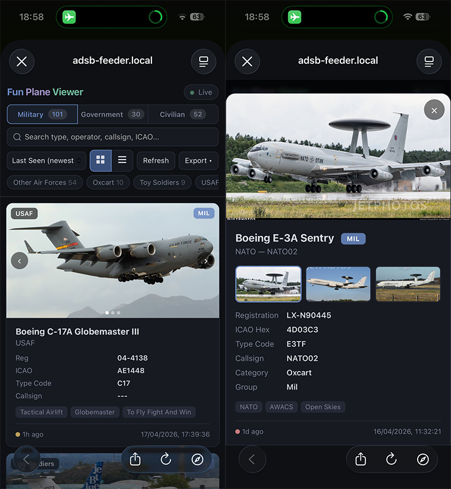Tap the back arrow in right panel
Image resolution: width=451 pixels, height=489 pixels.
pyautogui.click(x=252, y=459)
